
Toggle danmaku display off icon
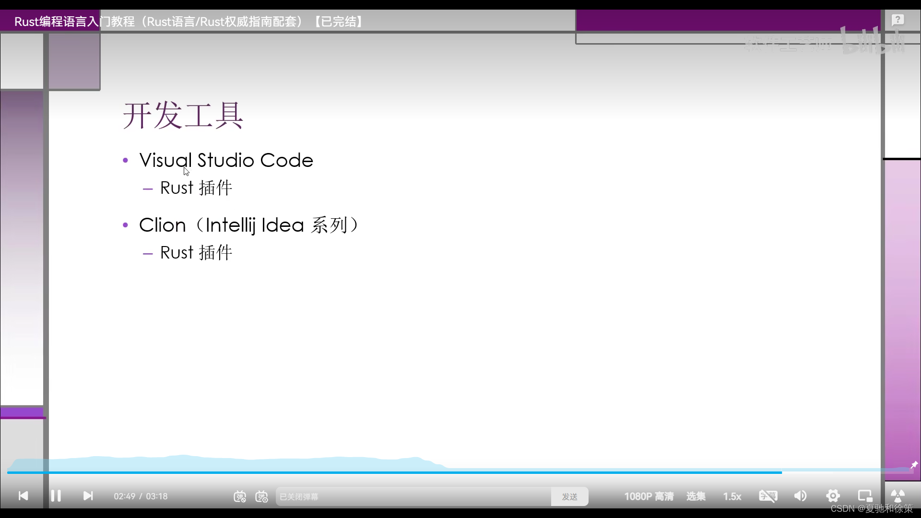(240, 496)
